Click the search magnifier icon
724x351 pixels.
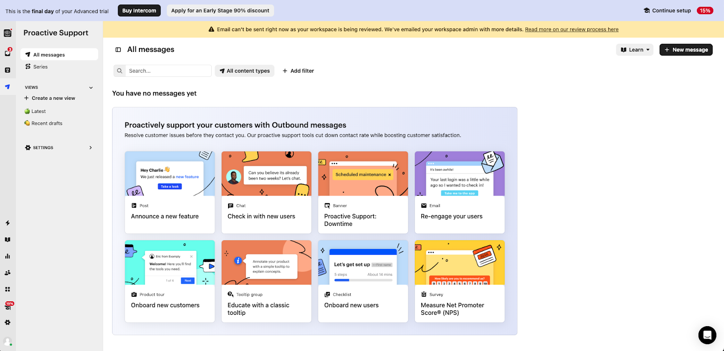(119, 71)
